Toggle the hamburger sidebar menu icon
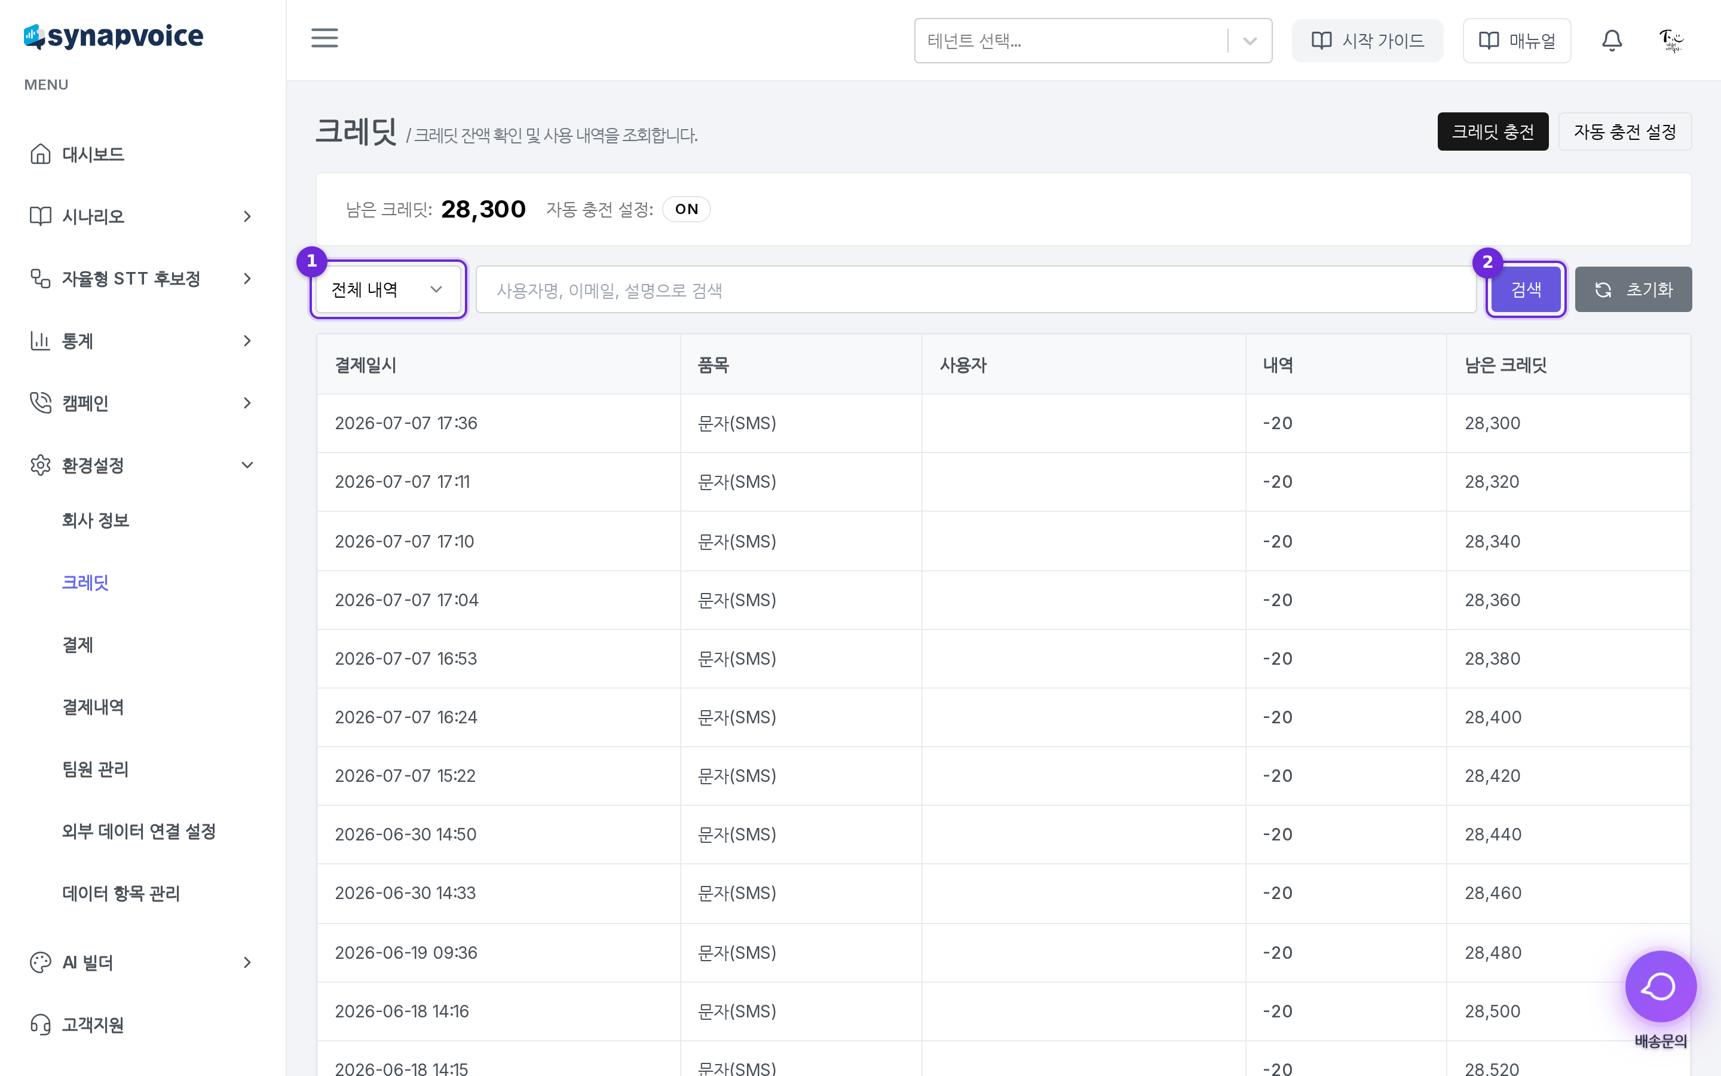1721x1076 pixels. click(324, 38)
